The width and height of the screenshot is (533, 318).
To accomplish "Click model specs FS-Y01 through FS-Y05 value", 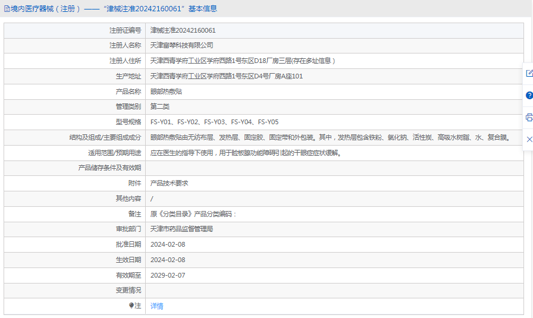I will (x=214, y=122).
